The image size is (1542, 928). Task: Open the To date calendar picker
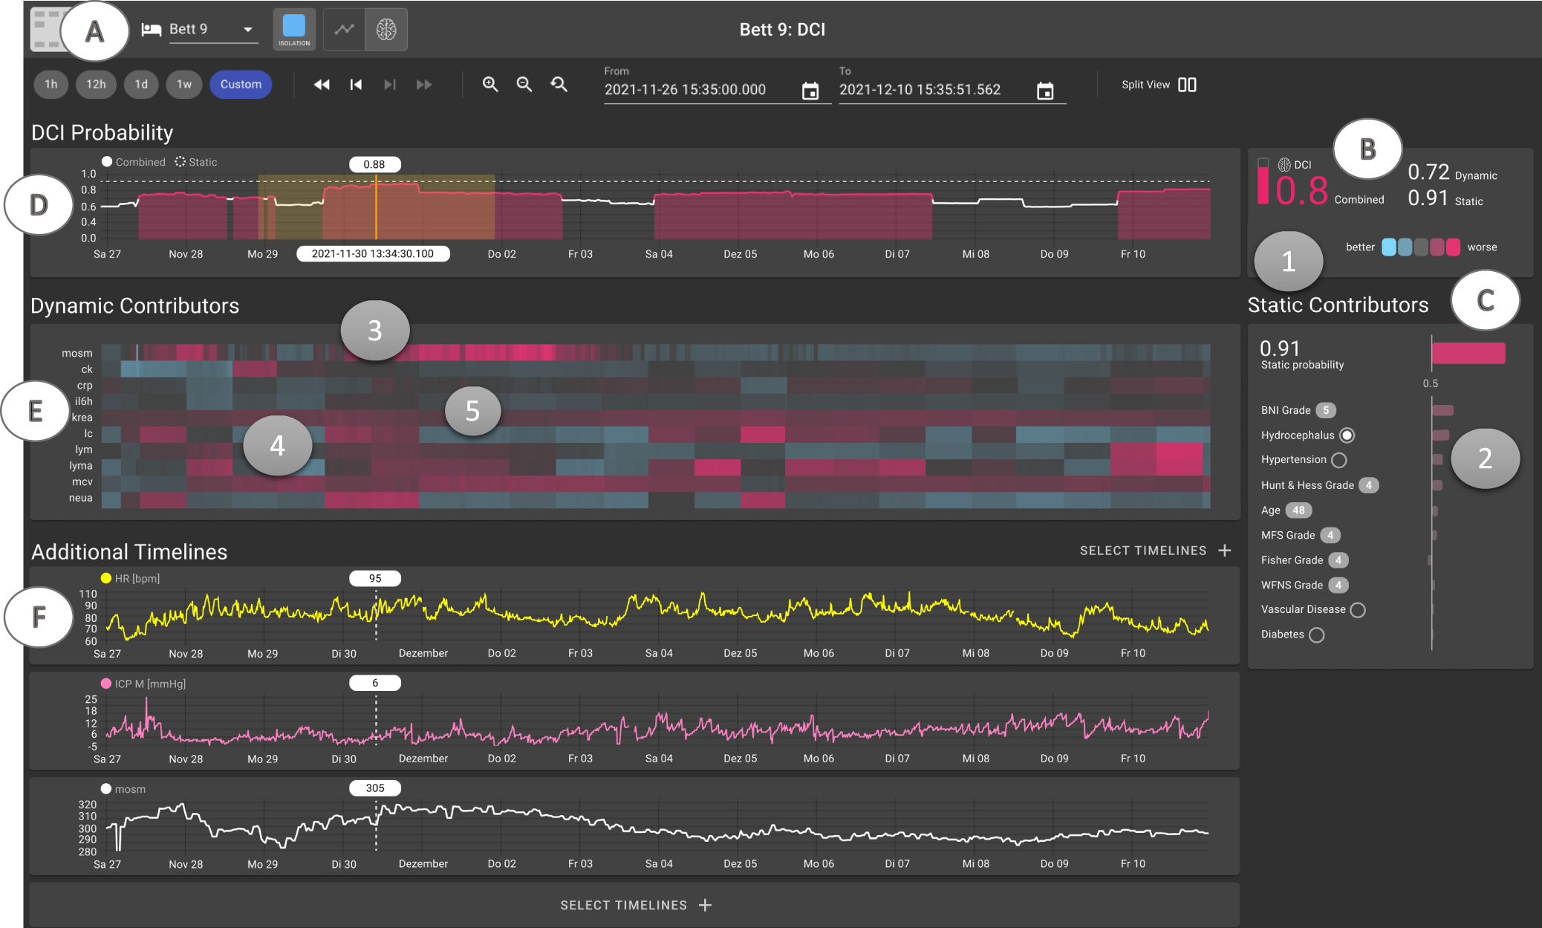(x=1045, y=91)
